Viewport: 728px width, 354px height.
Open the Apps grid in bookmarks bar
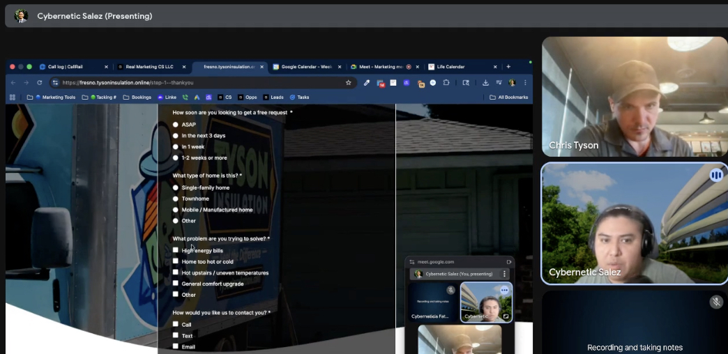click(13, 98)
